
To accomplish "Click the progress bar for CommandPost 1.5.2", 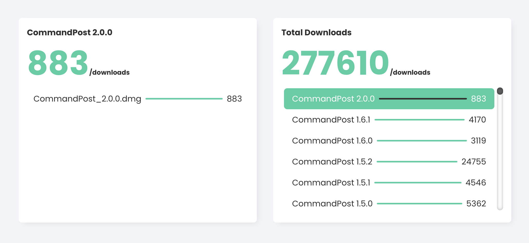I will [x=417, y=162].
